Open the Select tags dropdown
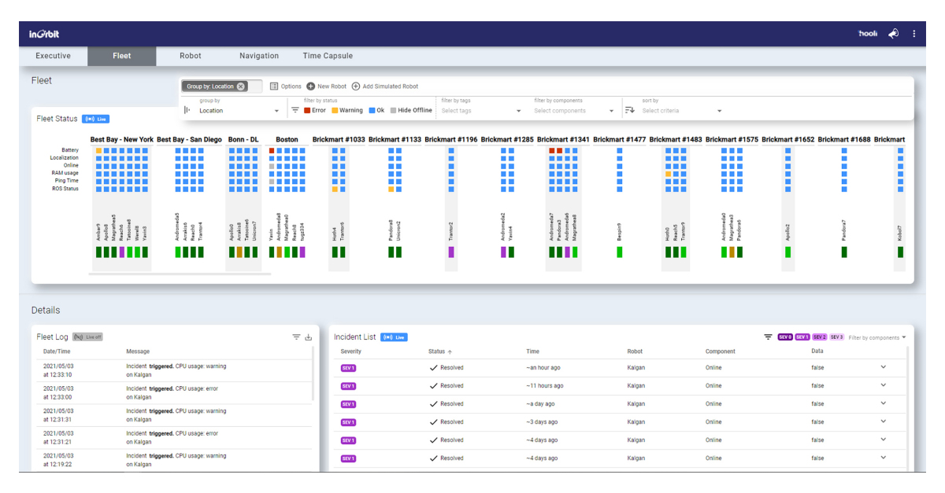 (x=481, y=111)
